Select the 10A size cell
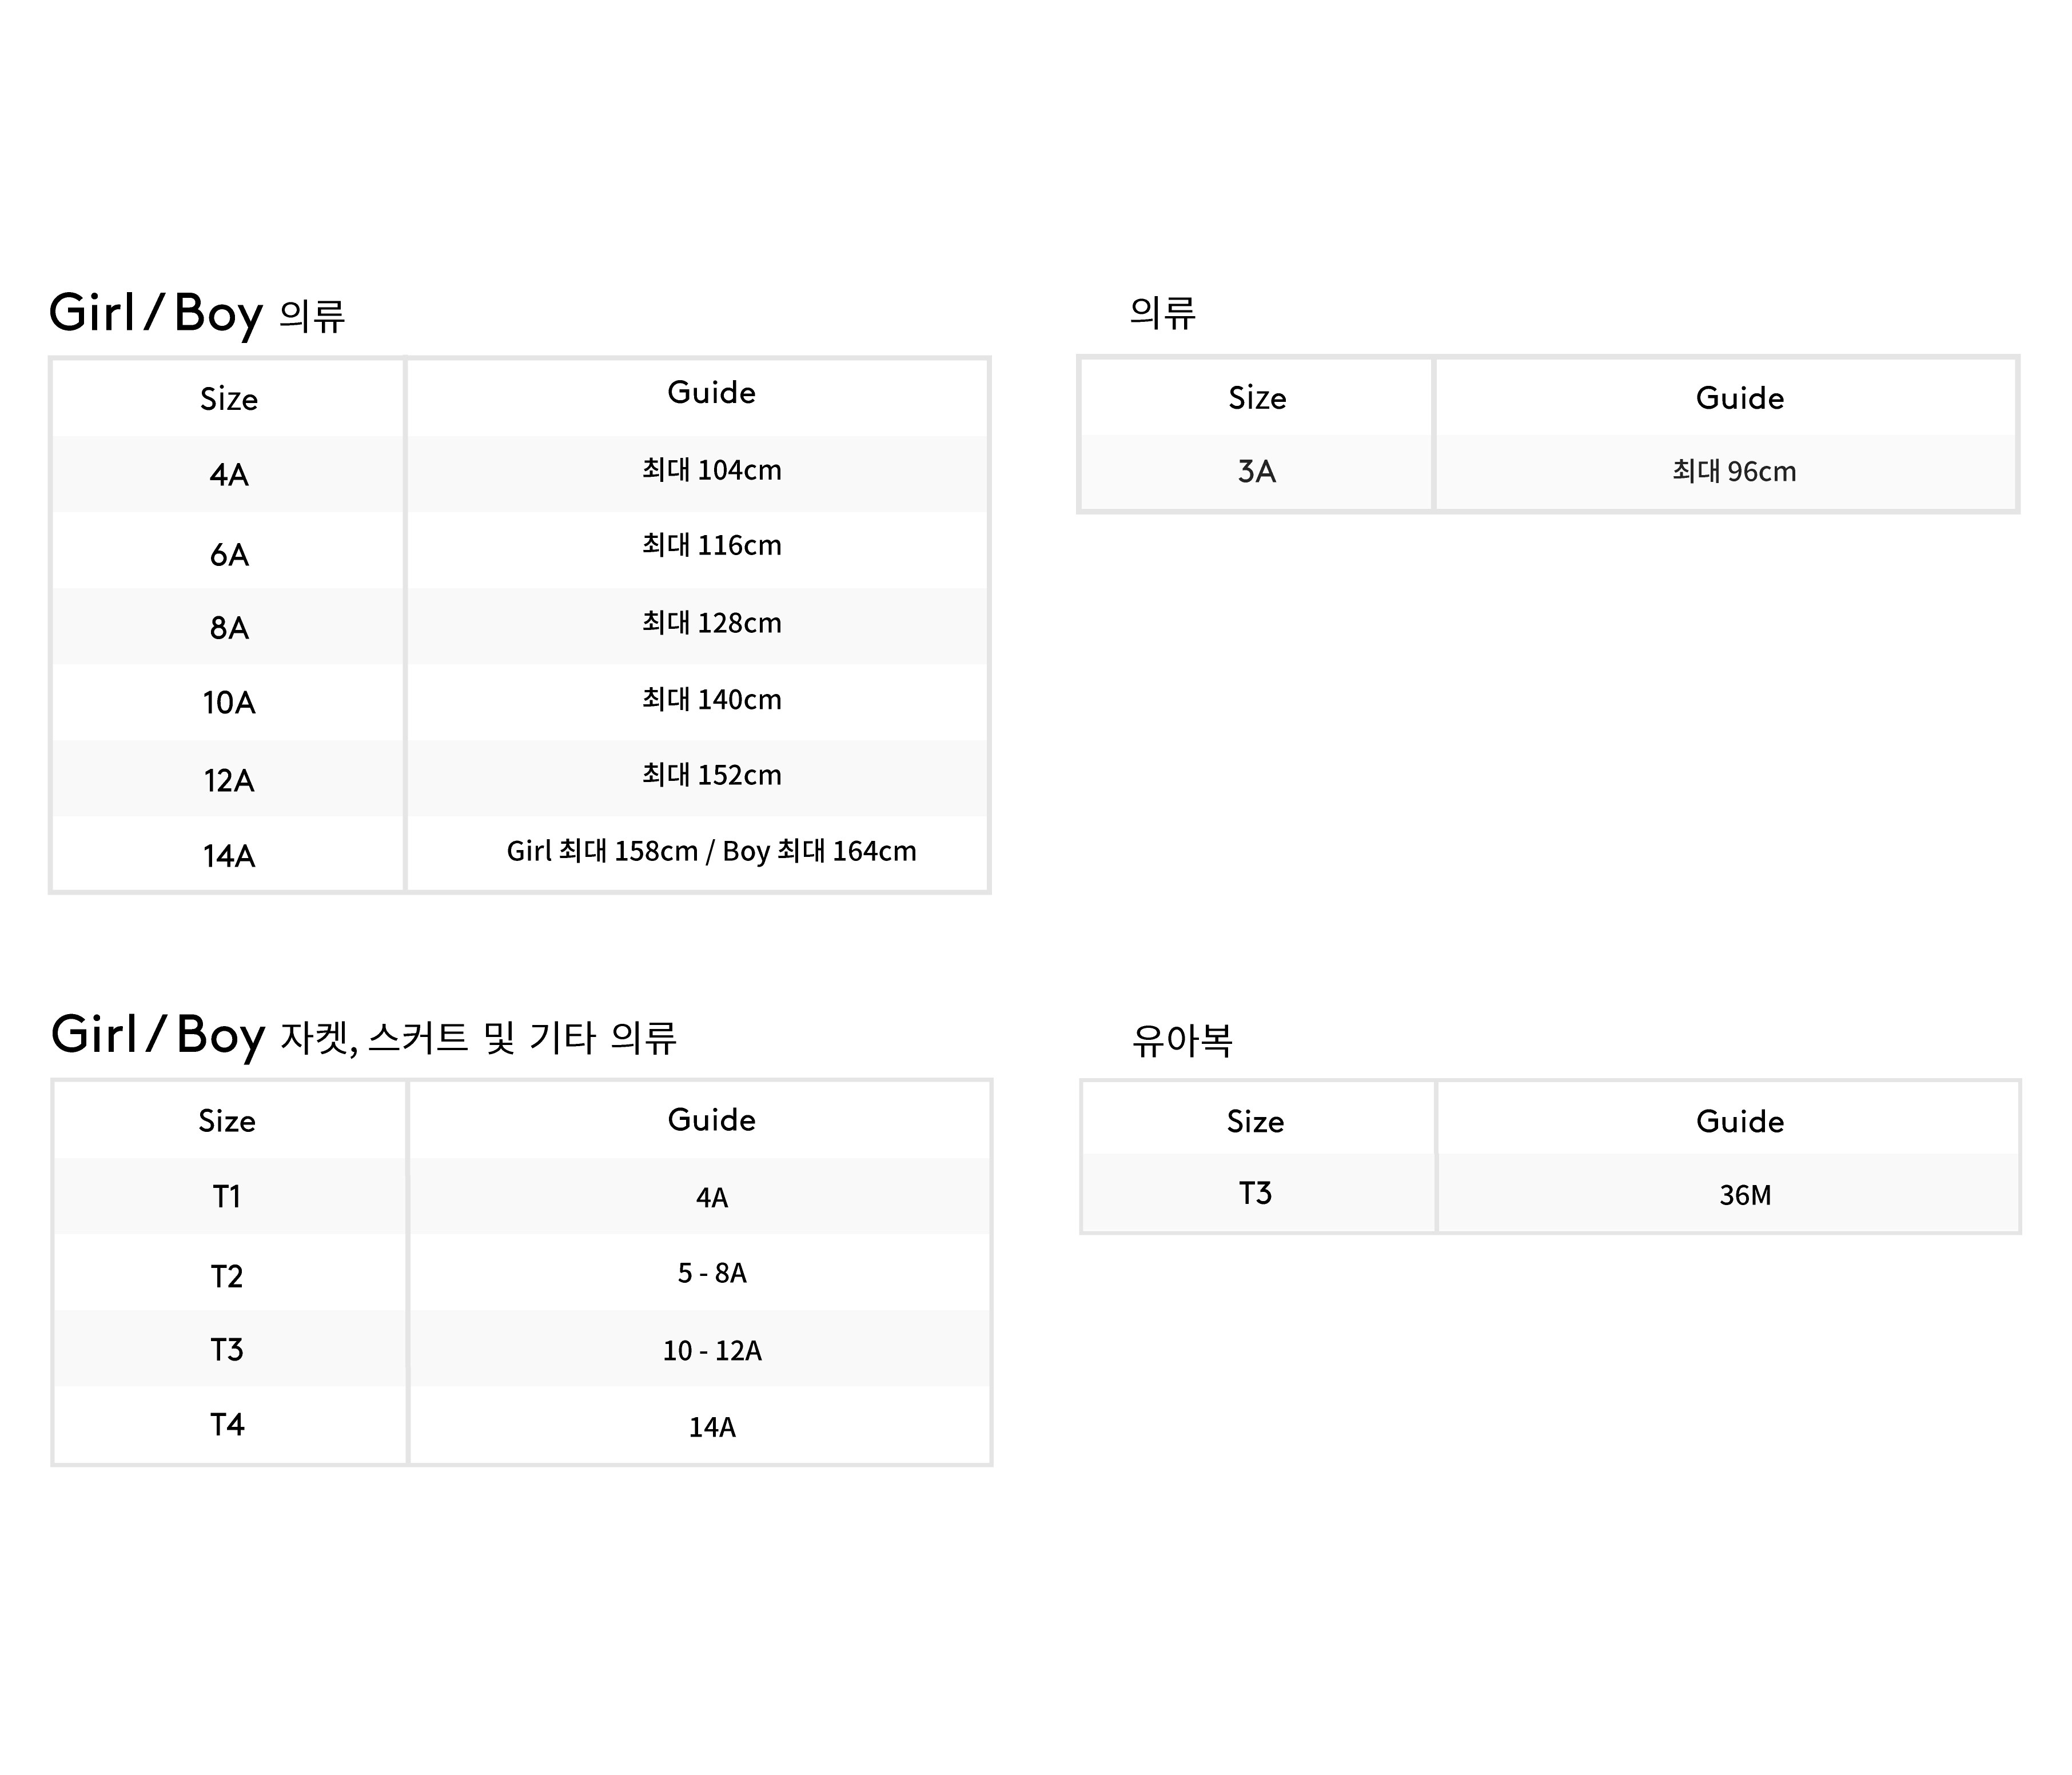Viewport: 2072px width, 1775px height. [x=229, y=702]
